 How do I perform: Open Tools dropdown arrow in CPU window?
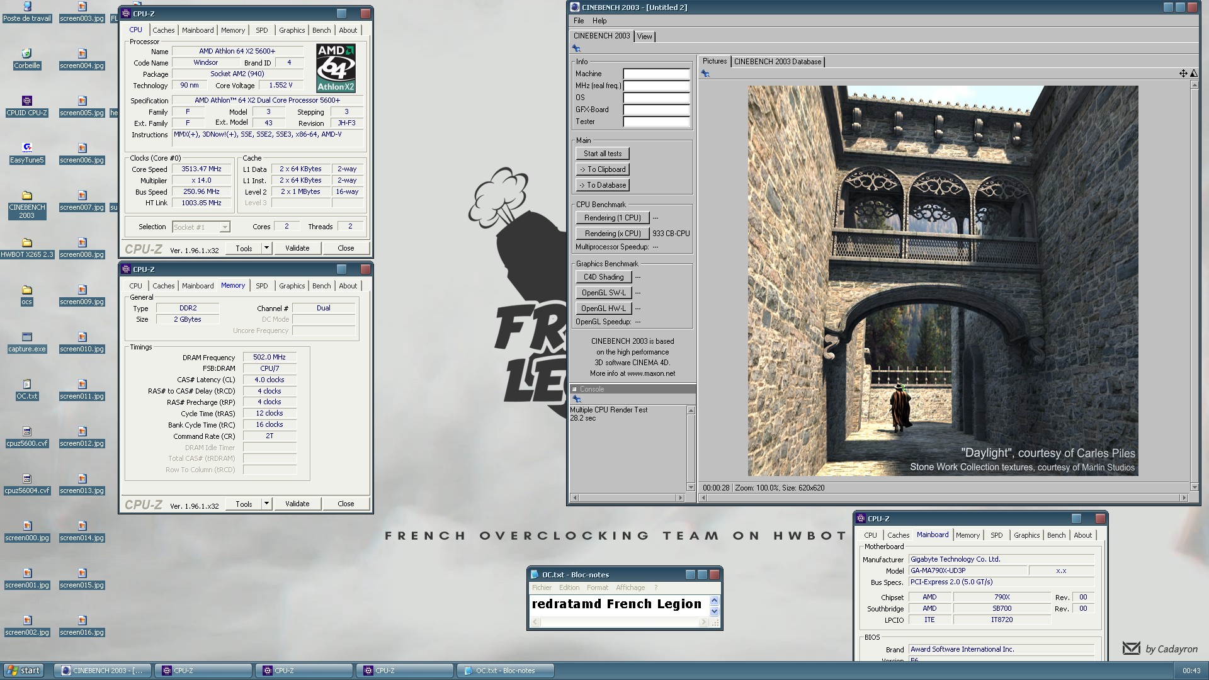pos(266,248)
